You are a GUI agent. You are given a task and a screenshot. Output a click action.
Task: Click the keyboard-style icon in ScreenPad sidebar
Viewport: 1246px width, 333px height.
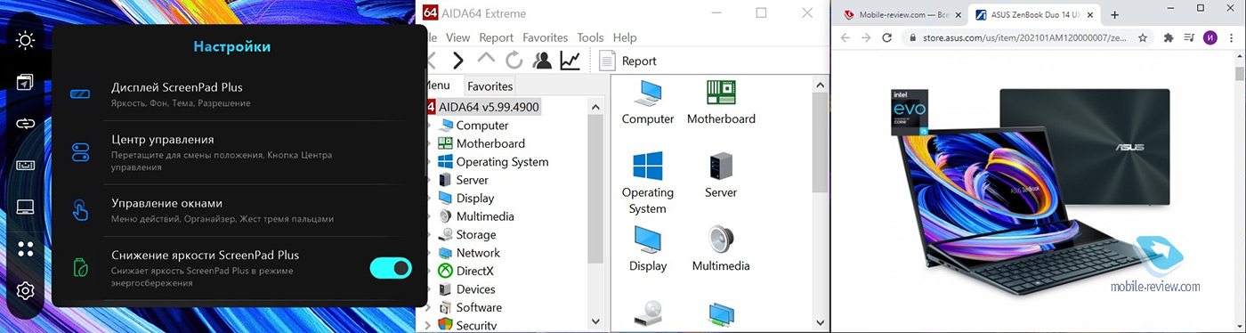(25, 166)
